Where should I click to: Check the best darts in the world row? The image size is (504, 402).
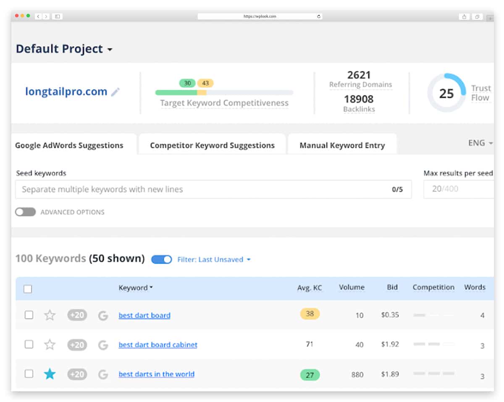29,373
